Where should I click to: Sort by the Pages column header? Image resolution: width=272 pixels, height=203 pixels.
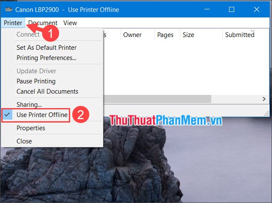[167, 35]
